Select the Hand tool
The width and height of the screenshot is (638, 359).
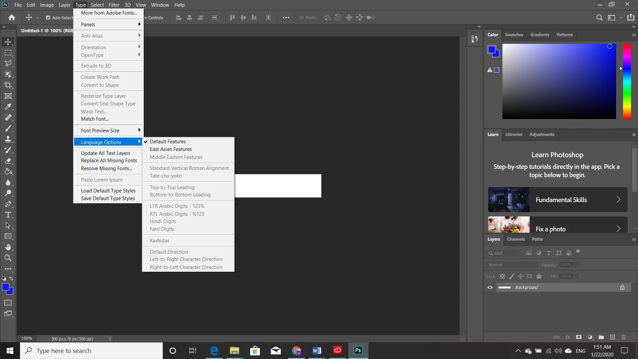pos(8,247)
